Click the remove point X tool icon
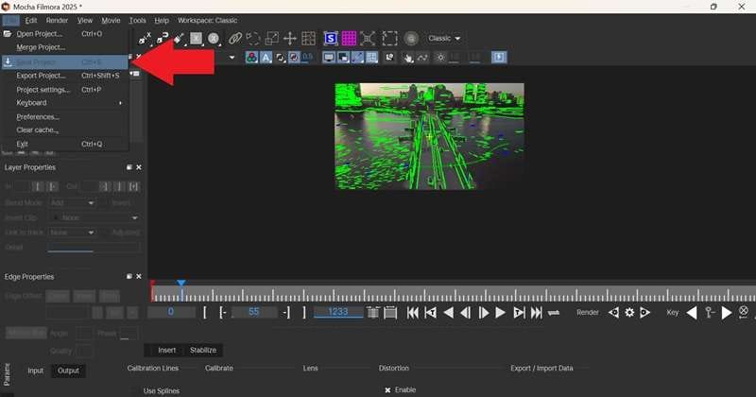Image resolution: width=756 pixels, height=397 pixels. [x=145, y=38]
